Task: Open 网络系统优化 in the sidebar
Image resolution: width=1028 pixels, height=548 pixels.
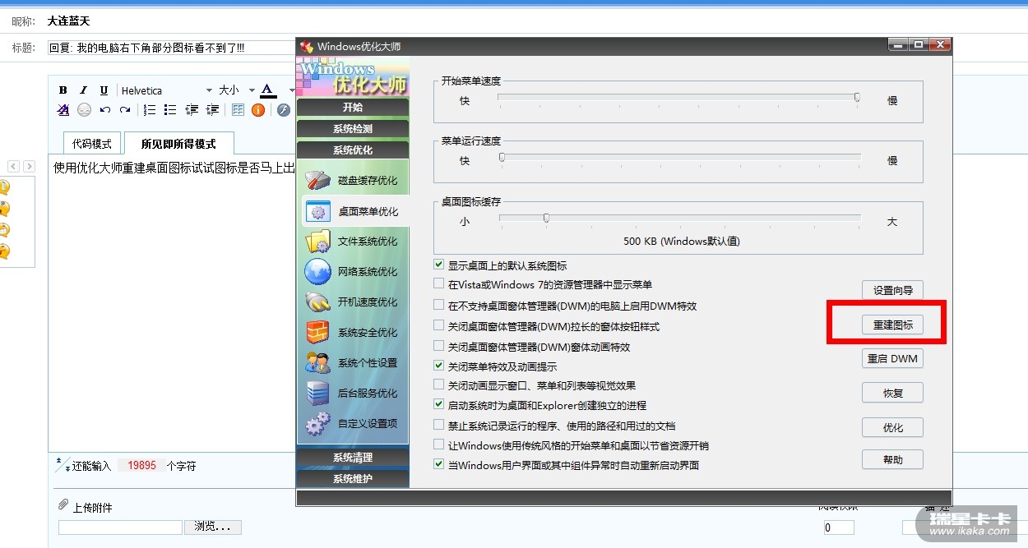Action: click(x=353, y=272)
